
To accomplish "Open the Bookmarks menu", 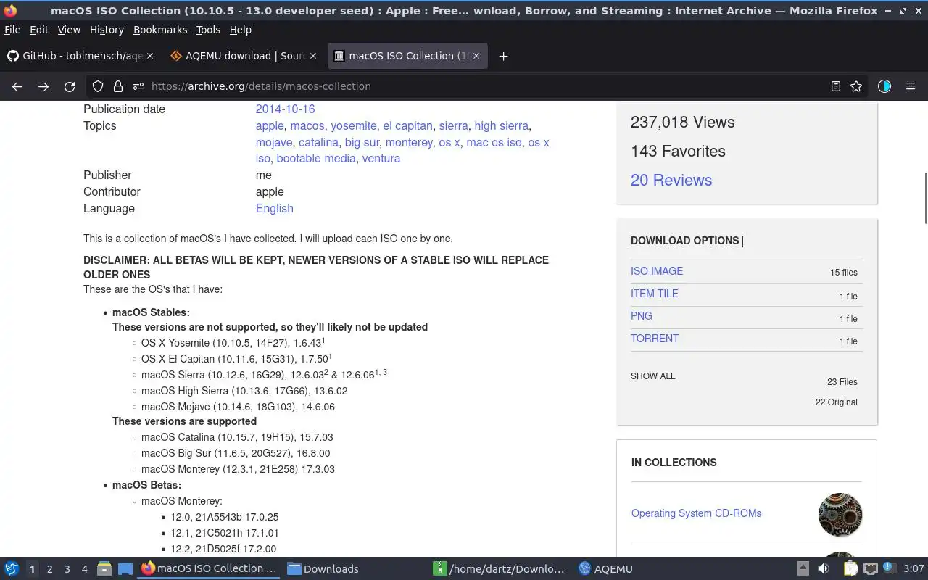I will [160, 30].
